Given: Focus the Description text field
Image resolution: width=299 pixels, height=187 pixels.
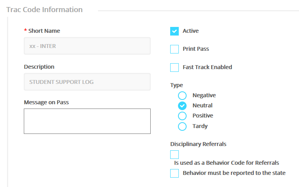Looking at the screenshot, I should pos(87,82).
